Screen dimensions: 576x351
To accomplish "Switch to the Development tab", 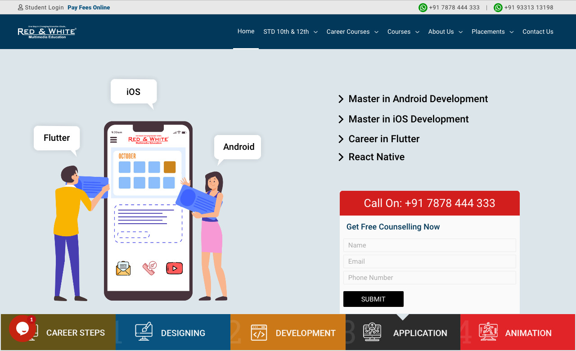I will point(288,333).
